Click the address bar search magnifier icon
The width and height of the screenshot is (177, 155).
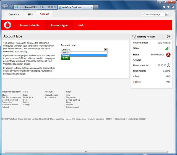click(x=43, y=7)
